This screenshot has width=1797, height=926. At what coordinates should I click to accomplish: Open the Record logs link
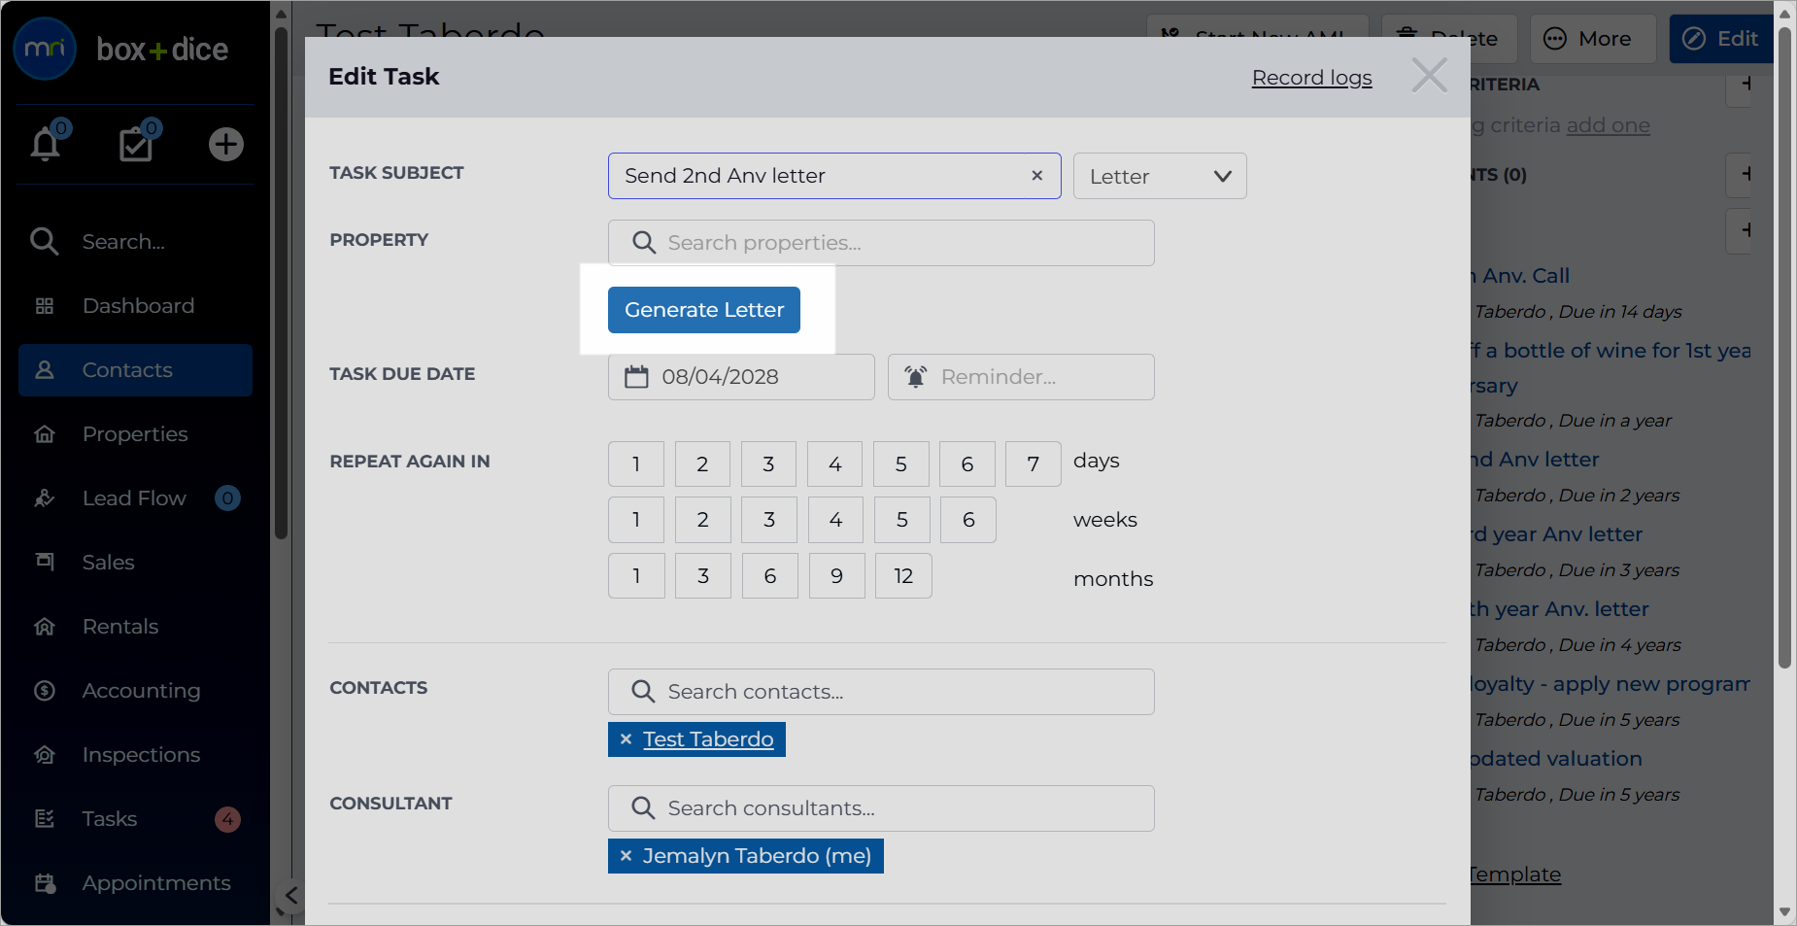point(1311,78)
